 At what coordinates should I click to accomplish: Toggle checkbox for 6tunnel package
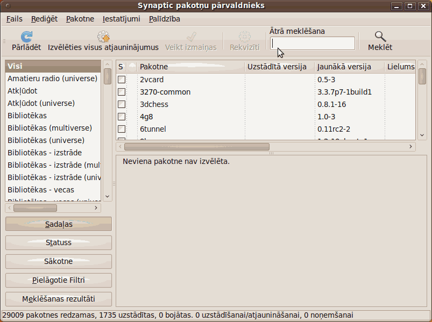point(122,129)
